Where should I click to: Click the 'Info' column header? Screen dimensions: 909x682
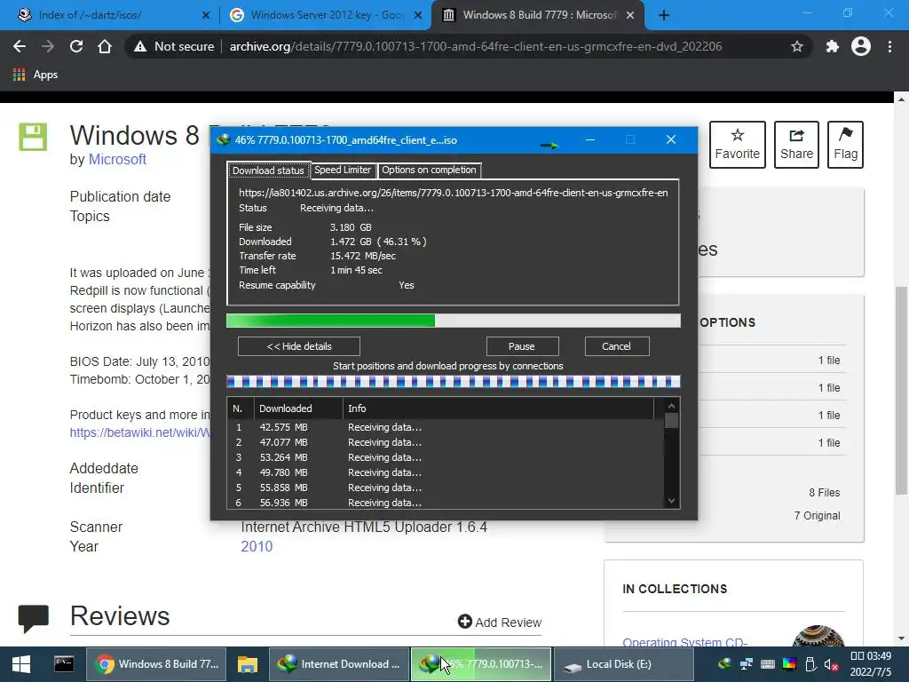pyautogui.click(x=499, y=408)
